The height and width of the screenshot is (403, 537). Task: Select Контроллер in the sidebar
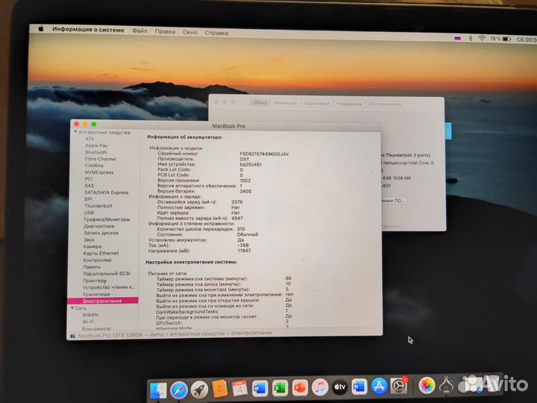point(97,260)
